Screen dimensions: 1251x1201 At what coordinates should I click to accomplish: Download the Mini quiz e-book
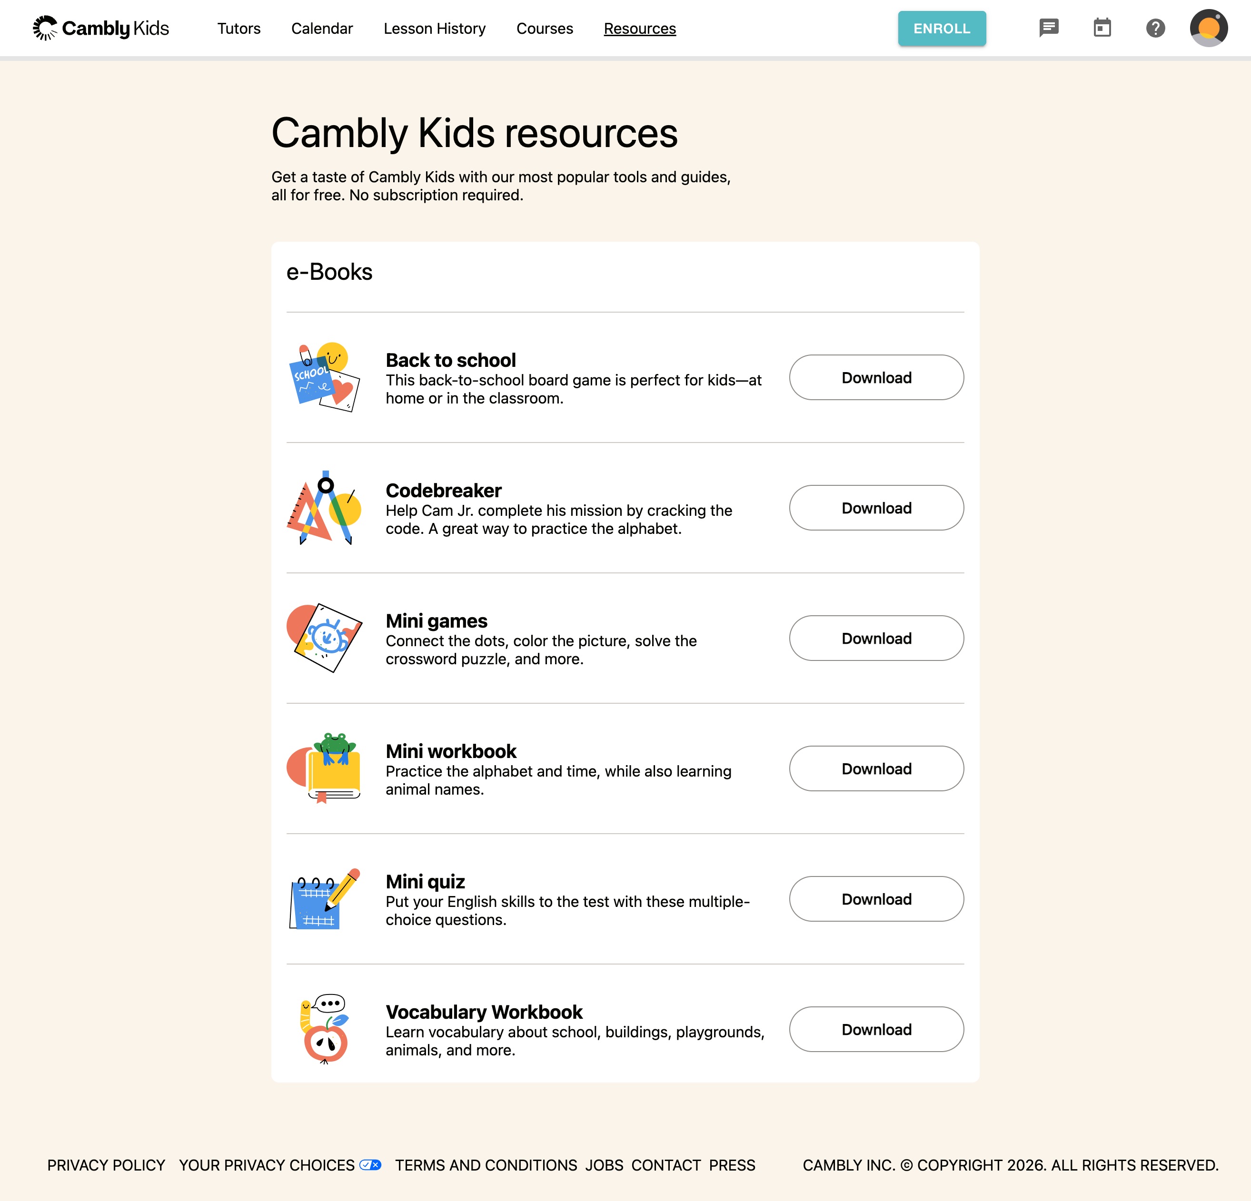click(x=876, y=899)
